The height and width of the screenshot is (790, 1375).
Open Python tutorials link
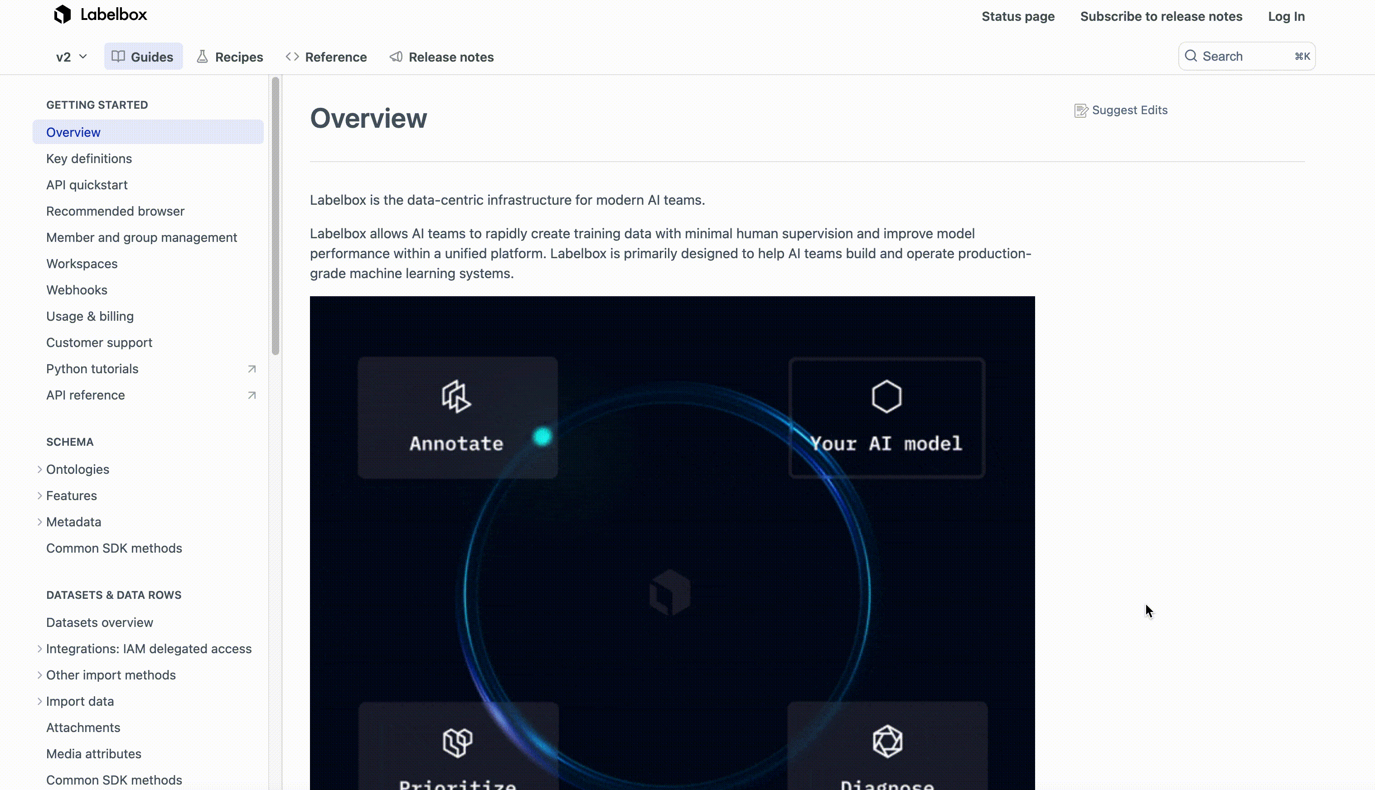pyautogui.click(x=92, y=369)
